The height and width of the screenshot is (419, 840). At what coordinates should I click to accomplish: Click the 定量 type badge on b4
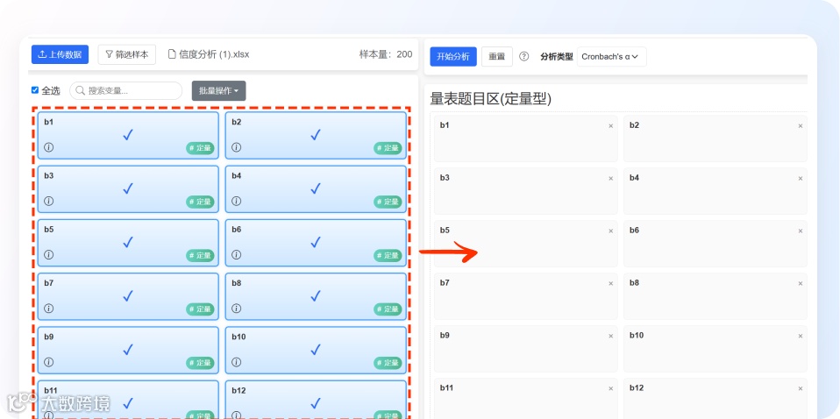[388, 202]
